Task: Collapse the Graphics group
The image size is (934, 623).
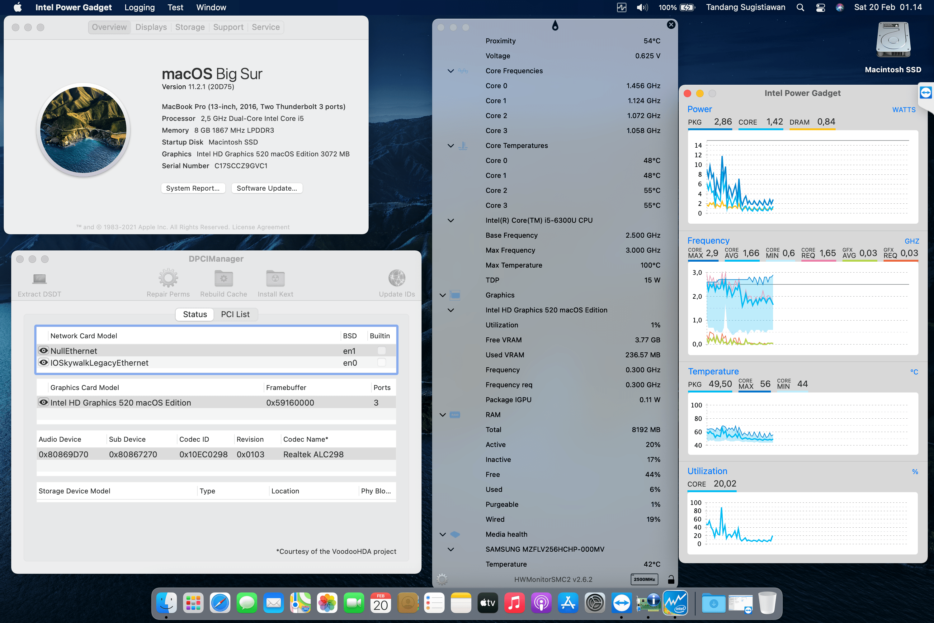Action: (x=443, y=295)
